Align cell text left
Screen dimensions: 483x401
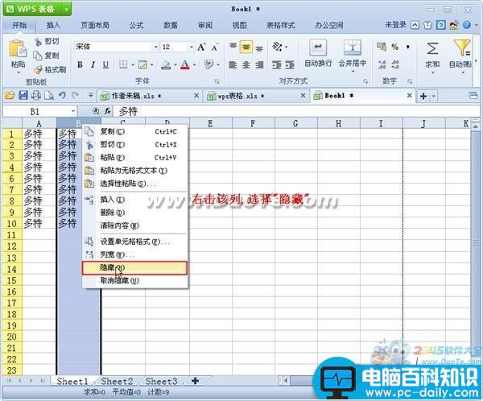[233, 65]
